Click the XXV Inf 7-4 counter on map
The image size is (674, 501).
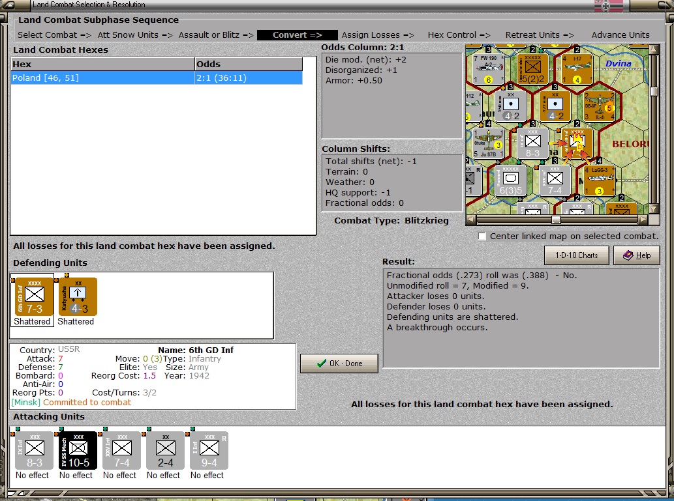tap(555, 180)
